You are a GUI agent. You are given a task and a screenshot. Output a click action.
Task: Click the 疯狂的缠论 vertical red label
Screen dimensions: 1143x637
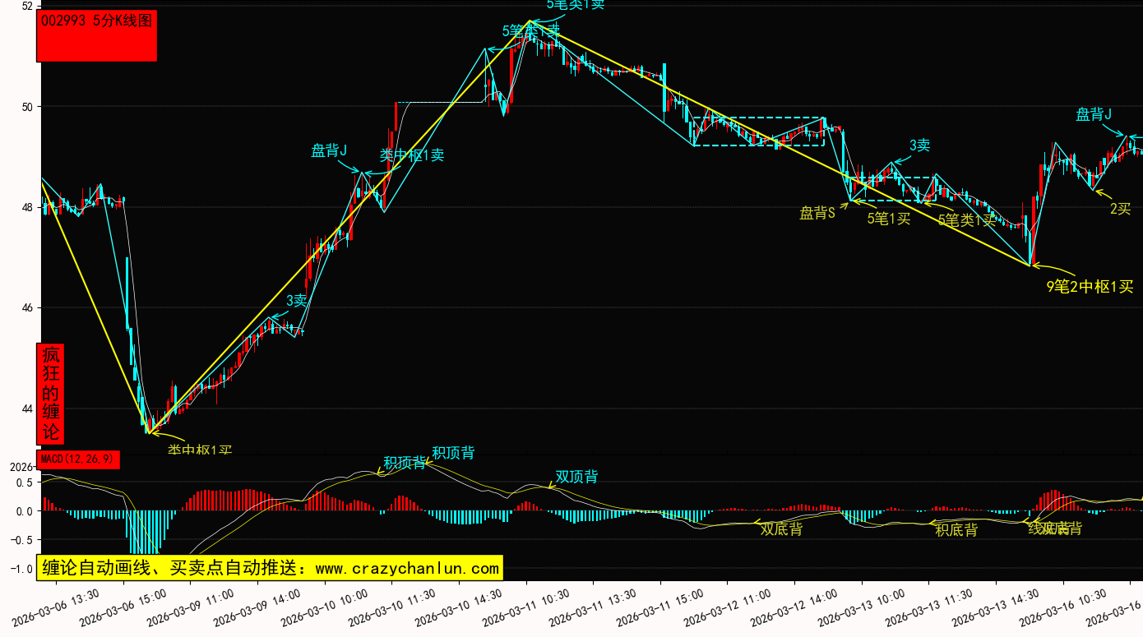tap(51, 394)
